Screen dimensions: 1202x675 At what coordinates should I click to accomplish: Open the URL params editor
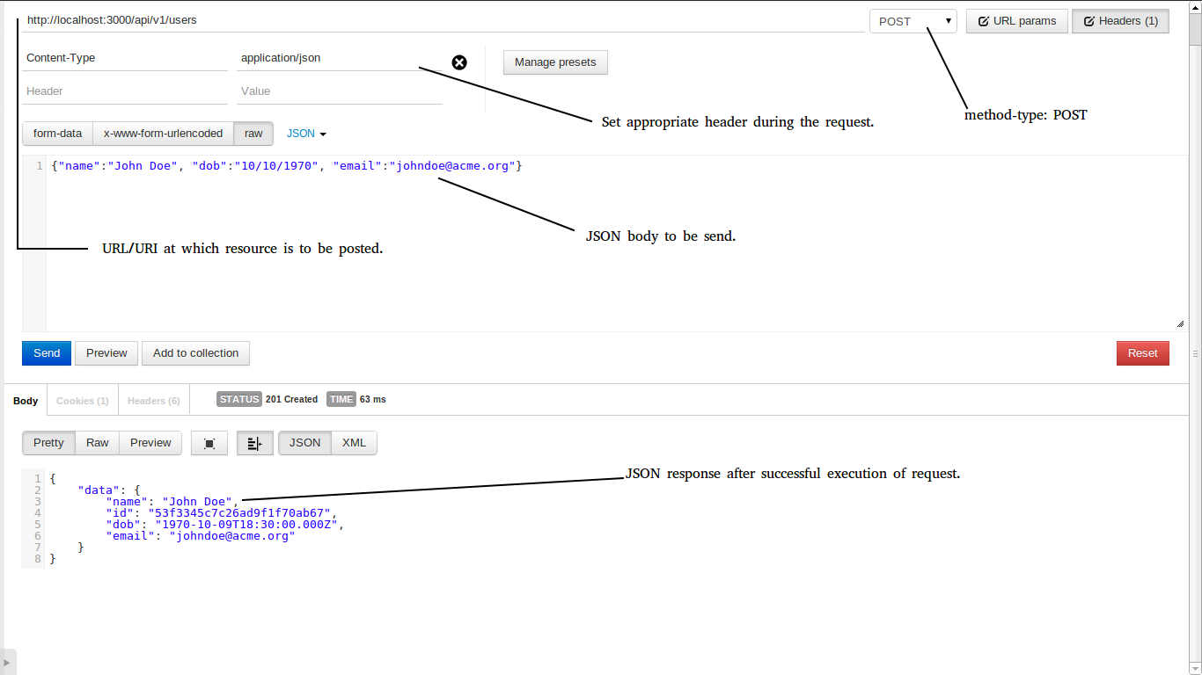[1017, 21]
